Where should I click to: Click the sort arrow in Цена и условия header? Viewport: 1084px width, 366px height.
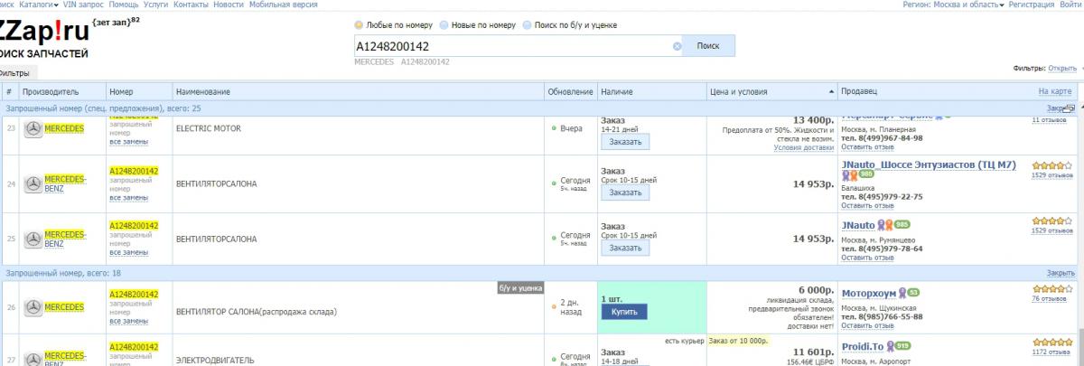pyautogui.click(x=832, y=92)
